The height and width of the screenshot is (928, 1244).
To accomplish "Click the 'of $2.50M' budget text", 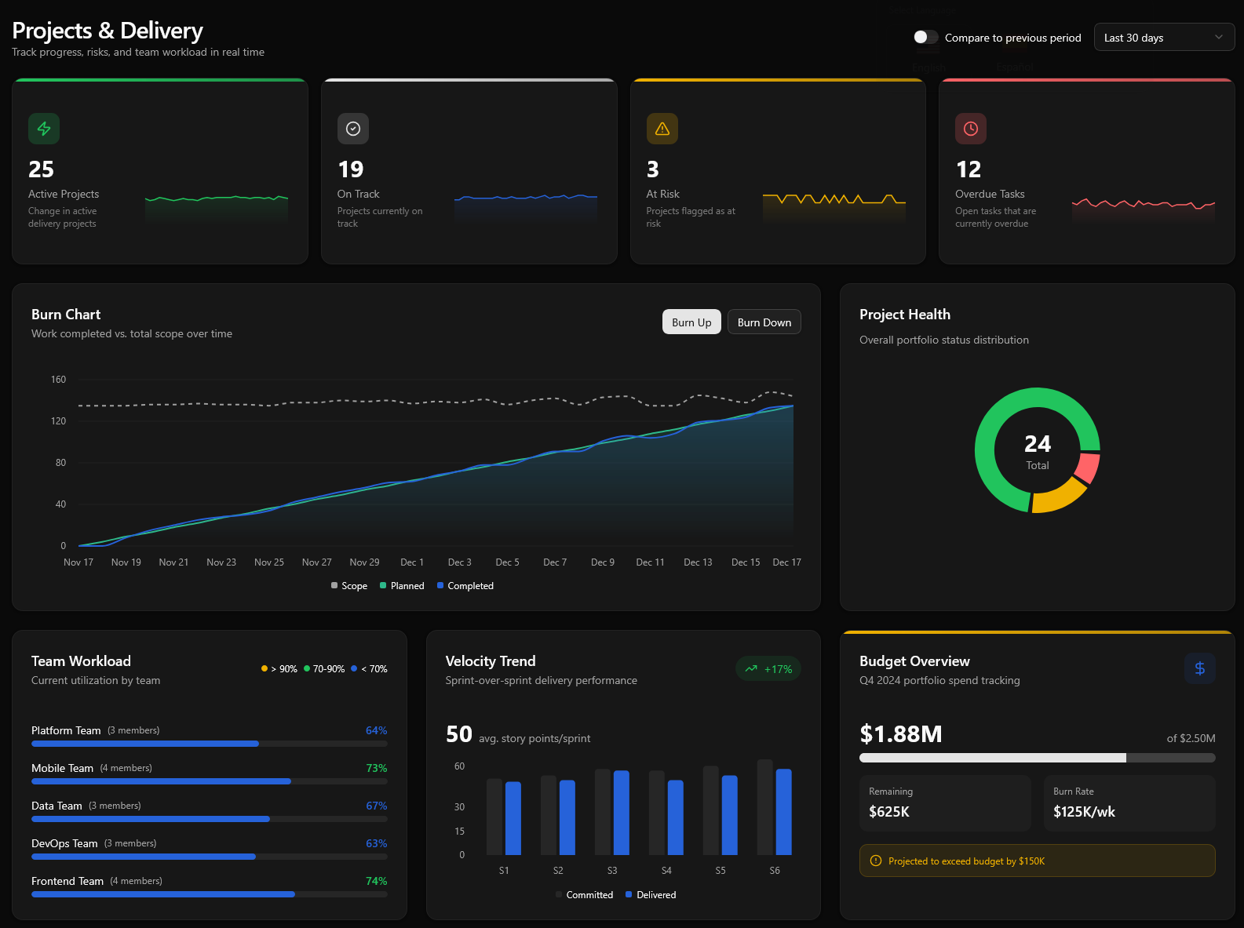I will pyautogui.click(x=1191, y=738).
